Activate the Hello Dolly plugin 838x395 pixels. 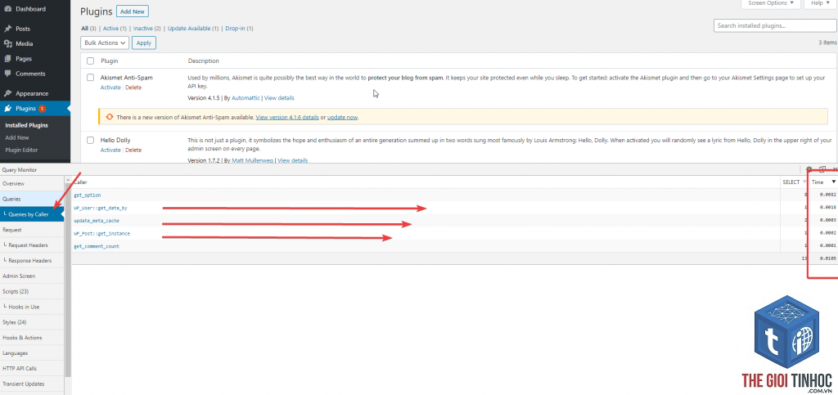coord(110,150)
